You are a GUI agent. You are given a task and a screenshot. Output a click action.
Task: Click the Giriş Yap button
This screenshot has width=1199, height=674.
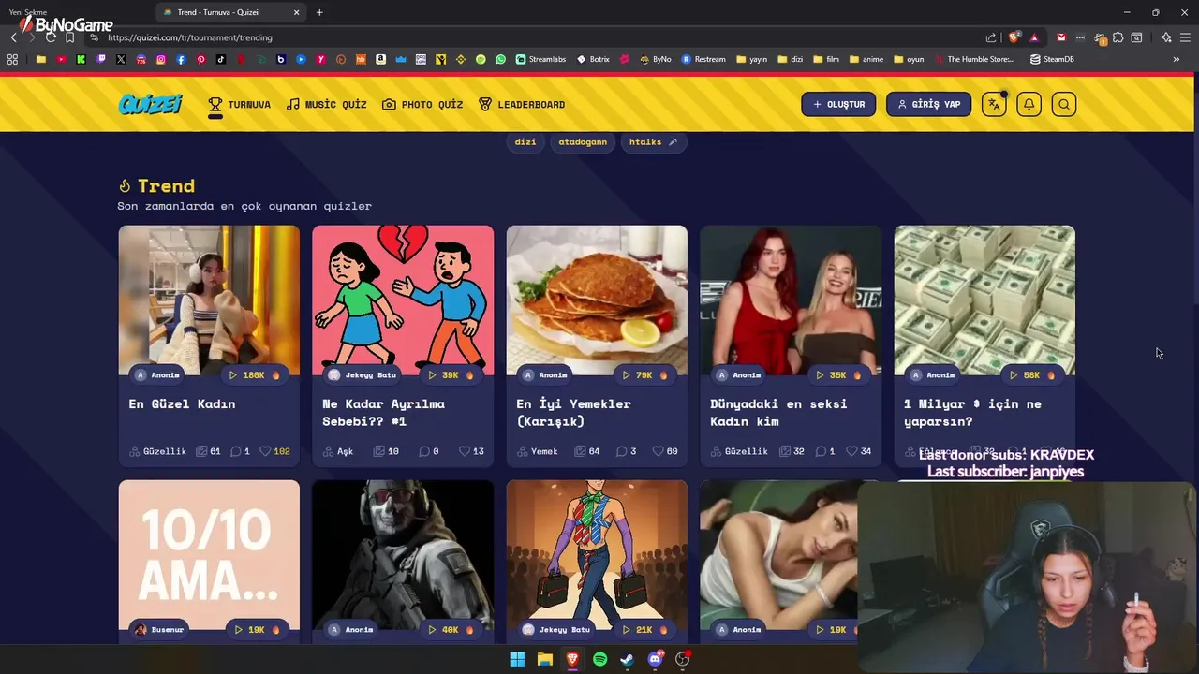tap(928, 104)
